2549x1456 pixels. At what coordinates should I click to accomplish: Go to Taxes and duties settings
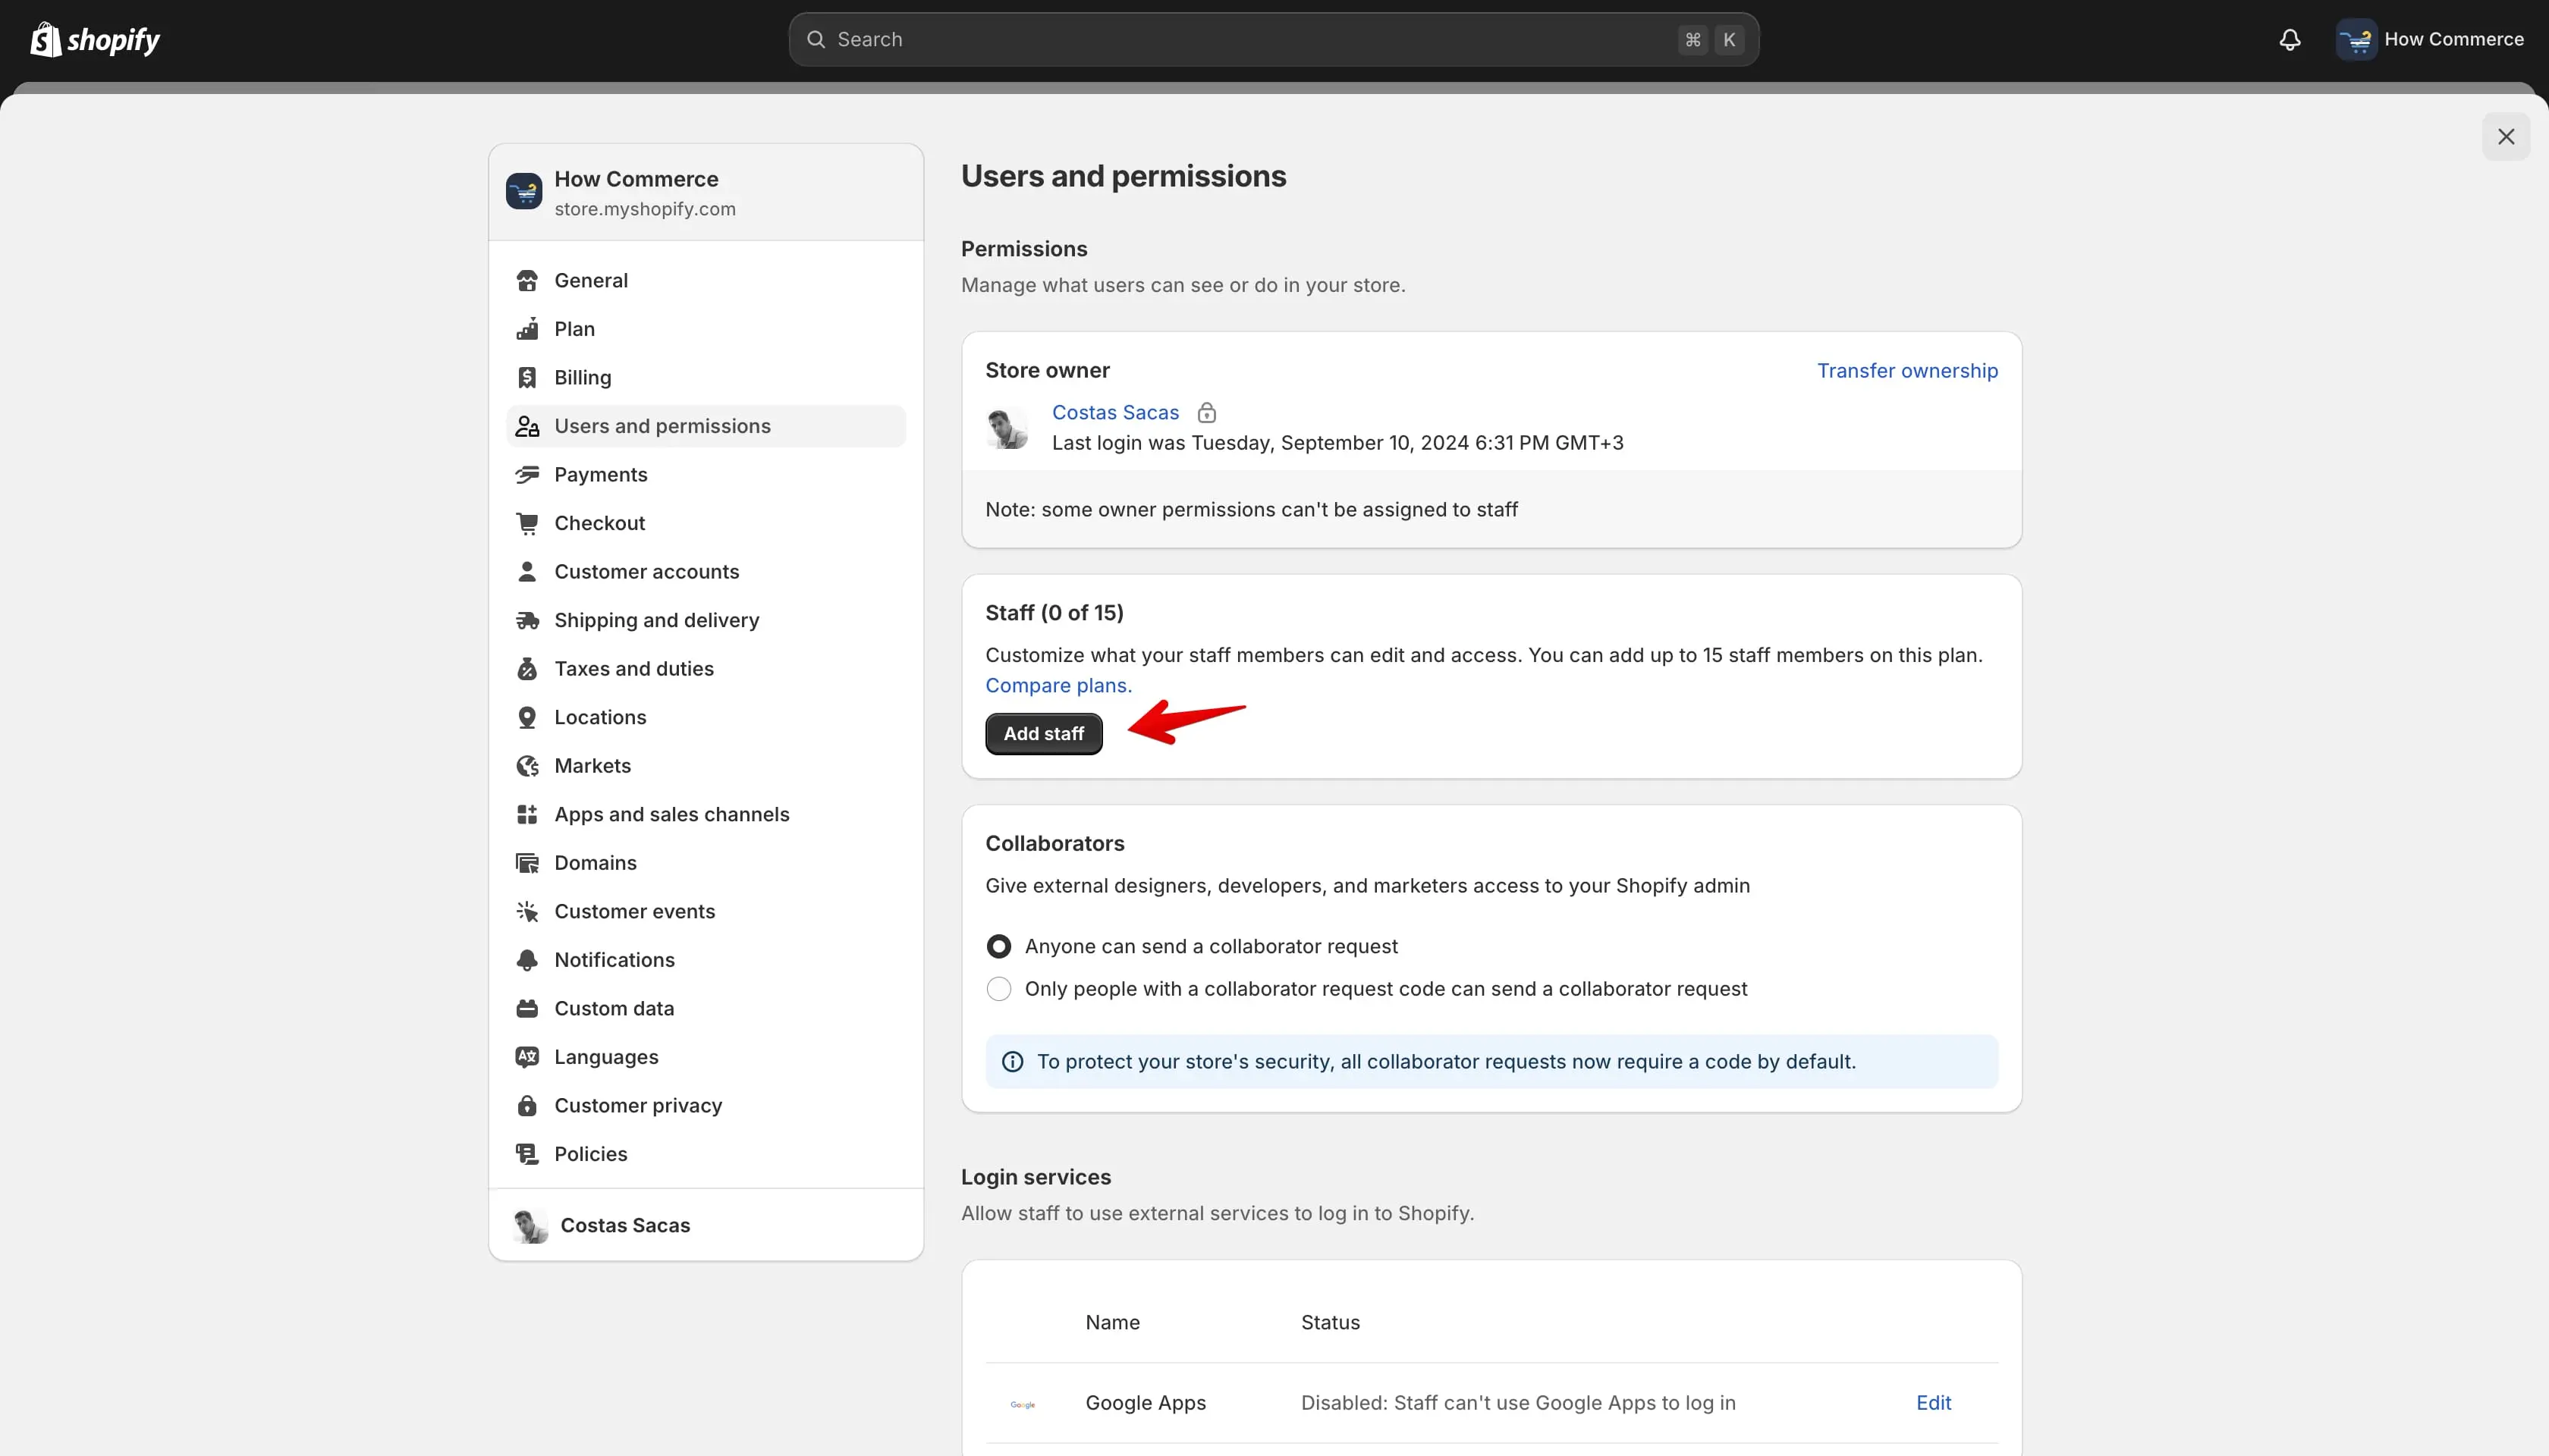coord(706,669)
